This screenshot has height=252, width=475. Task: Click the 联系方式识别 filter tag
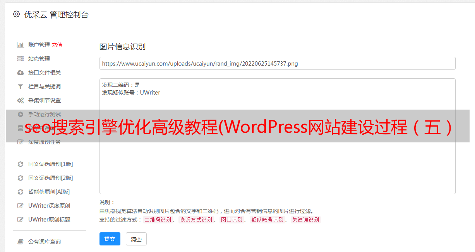point(196,220)
